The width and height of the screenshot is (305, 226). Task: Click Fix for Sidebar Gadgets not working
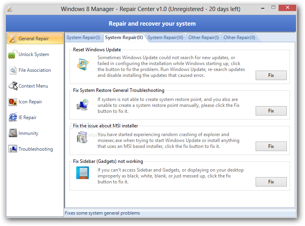(x=271, y=182)
